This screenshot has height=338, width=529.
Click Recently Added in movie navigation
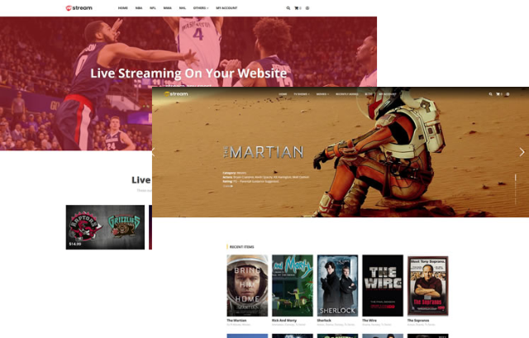click(x=348, y=94)
